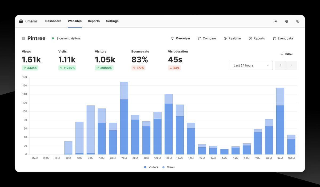Click the 4PM bar in chart

click(x=91, y=130)
